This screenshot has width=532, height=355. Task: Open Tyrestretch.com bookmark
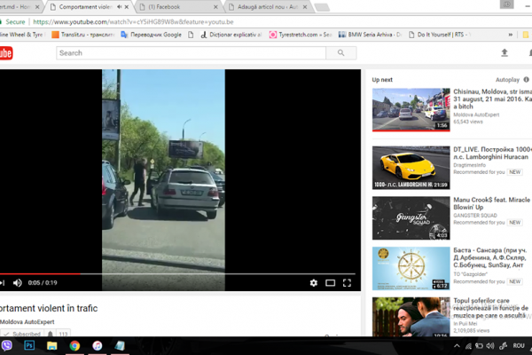pos(301,35)
